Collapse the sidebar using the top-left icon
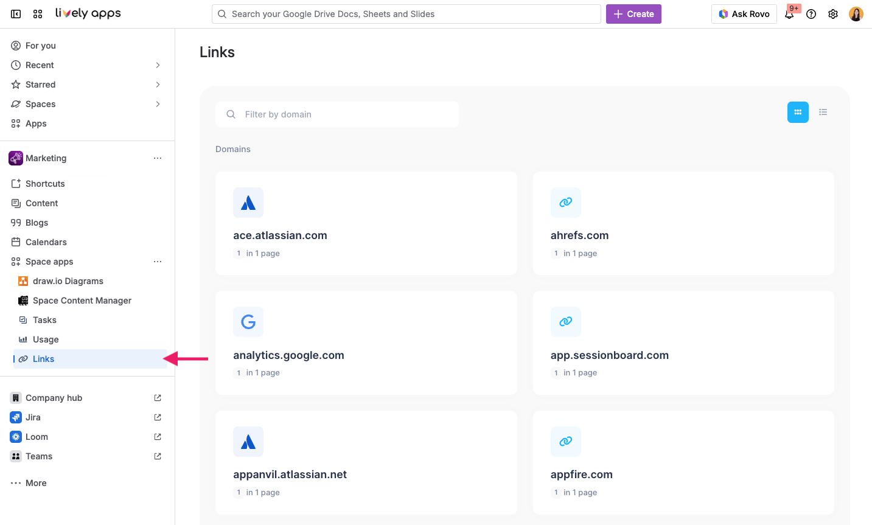This screenshot has width=872, height=525. 15,13
